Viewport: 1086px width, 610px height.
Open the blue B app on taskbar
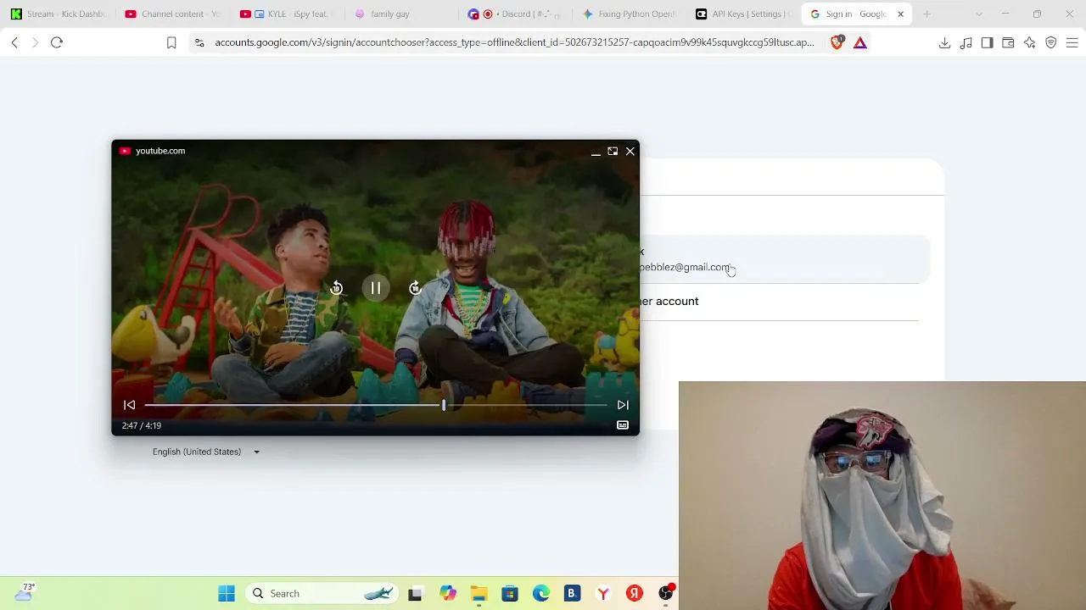pos(572,593)
